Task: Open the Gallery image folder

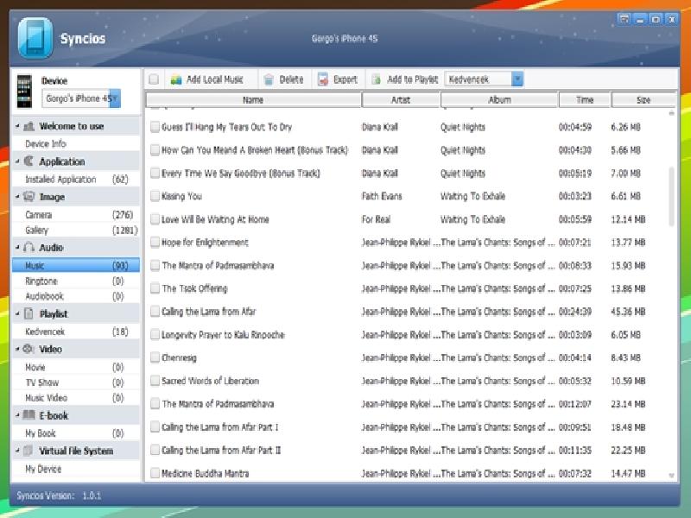Action: pos(76,230)
